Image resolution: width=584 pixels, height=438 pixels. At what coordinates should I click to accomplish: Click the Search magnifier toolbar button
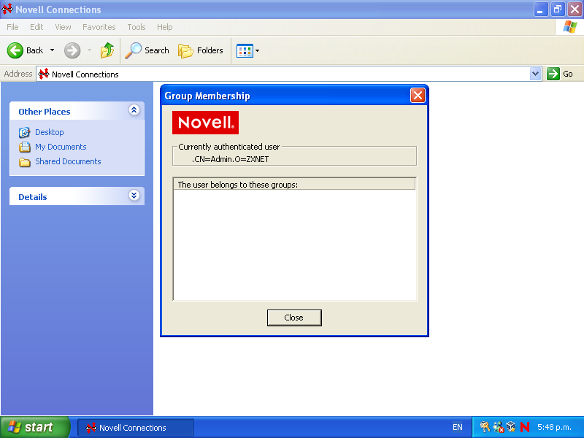[x=147, y=50]
